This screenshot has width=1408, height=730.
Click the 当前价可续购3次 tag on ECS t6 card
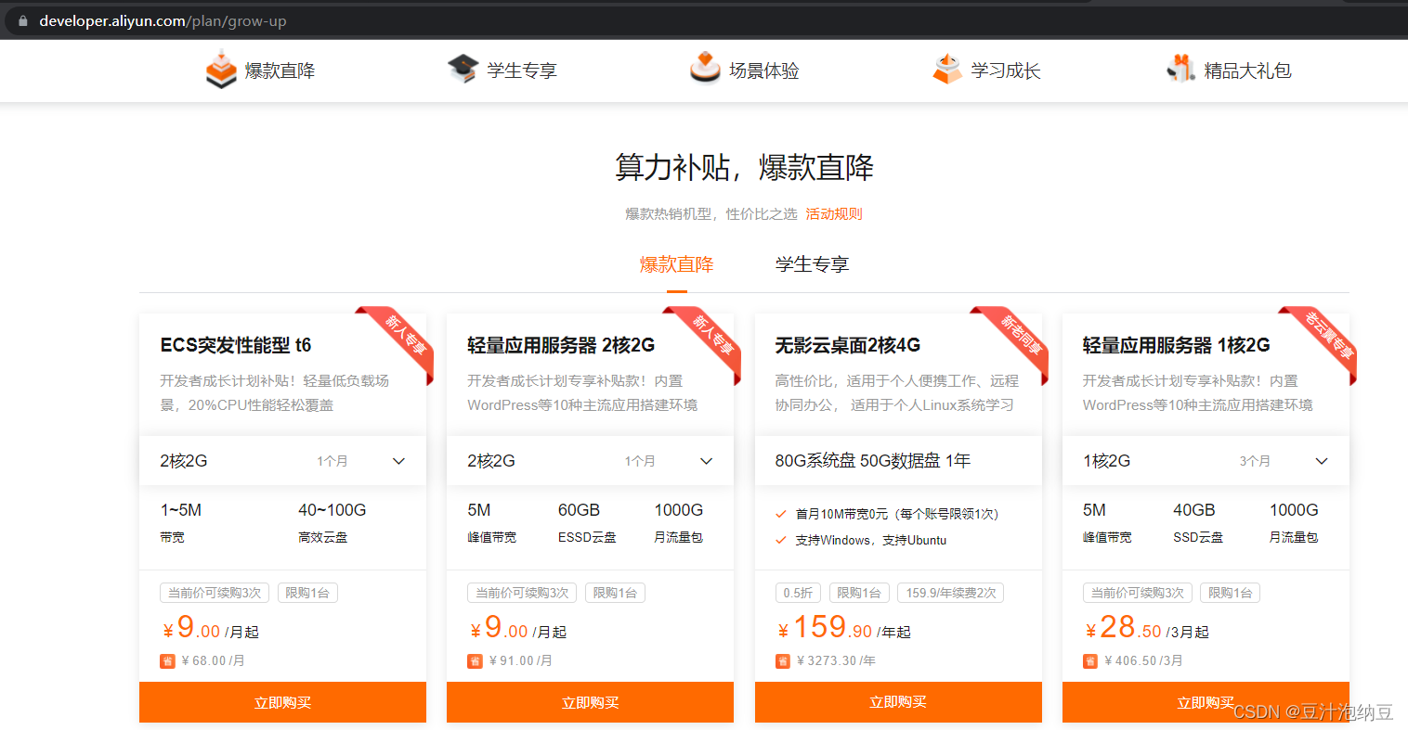(x=215, y=593)
